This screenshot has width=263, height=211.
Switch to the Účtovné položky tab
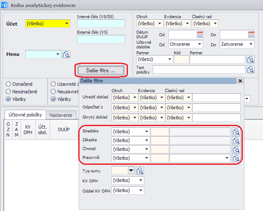point(24,115)
